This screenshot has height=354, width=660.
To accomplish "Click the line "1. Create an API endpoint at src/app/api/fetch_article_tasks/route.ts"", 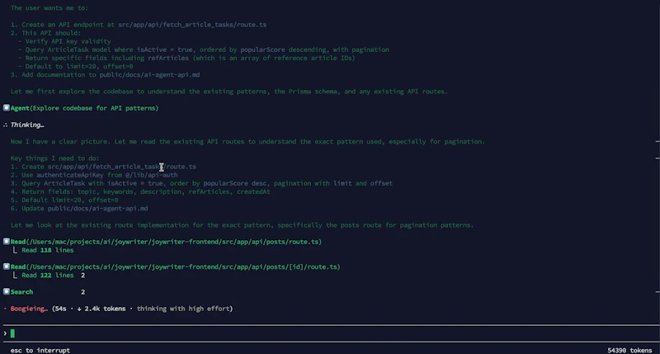I will tap(139, 25).
